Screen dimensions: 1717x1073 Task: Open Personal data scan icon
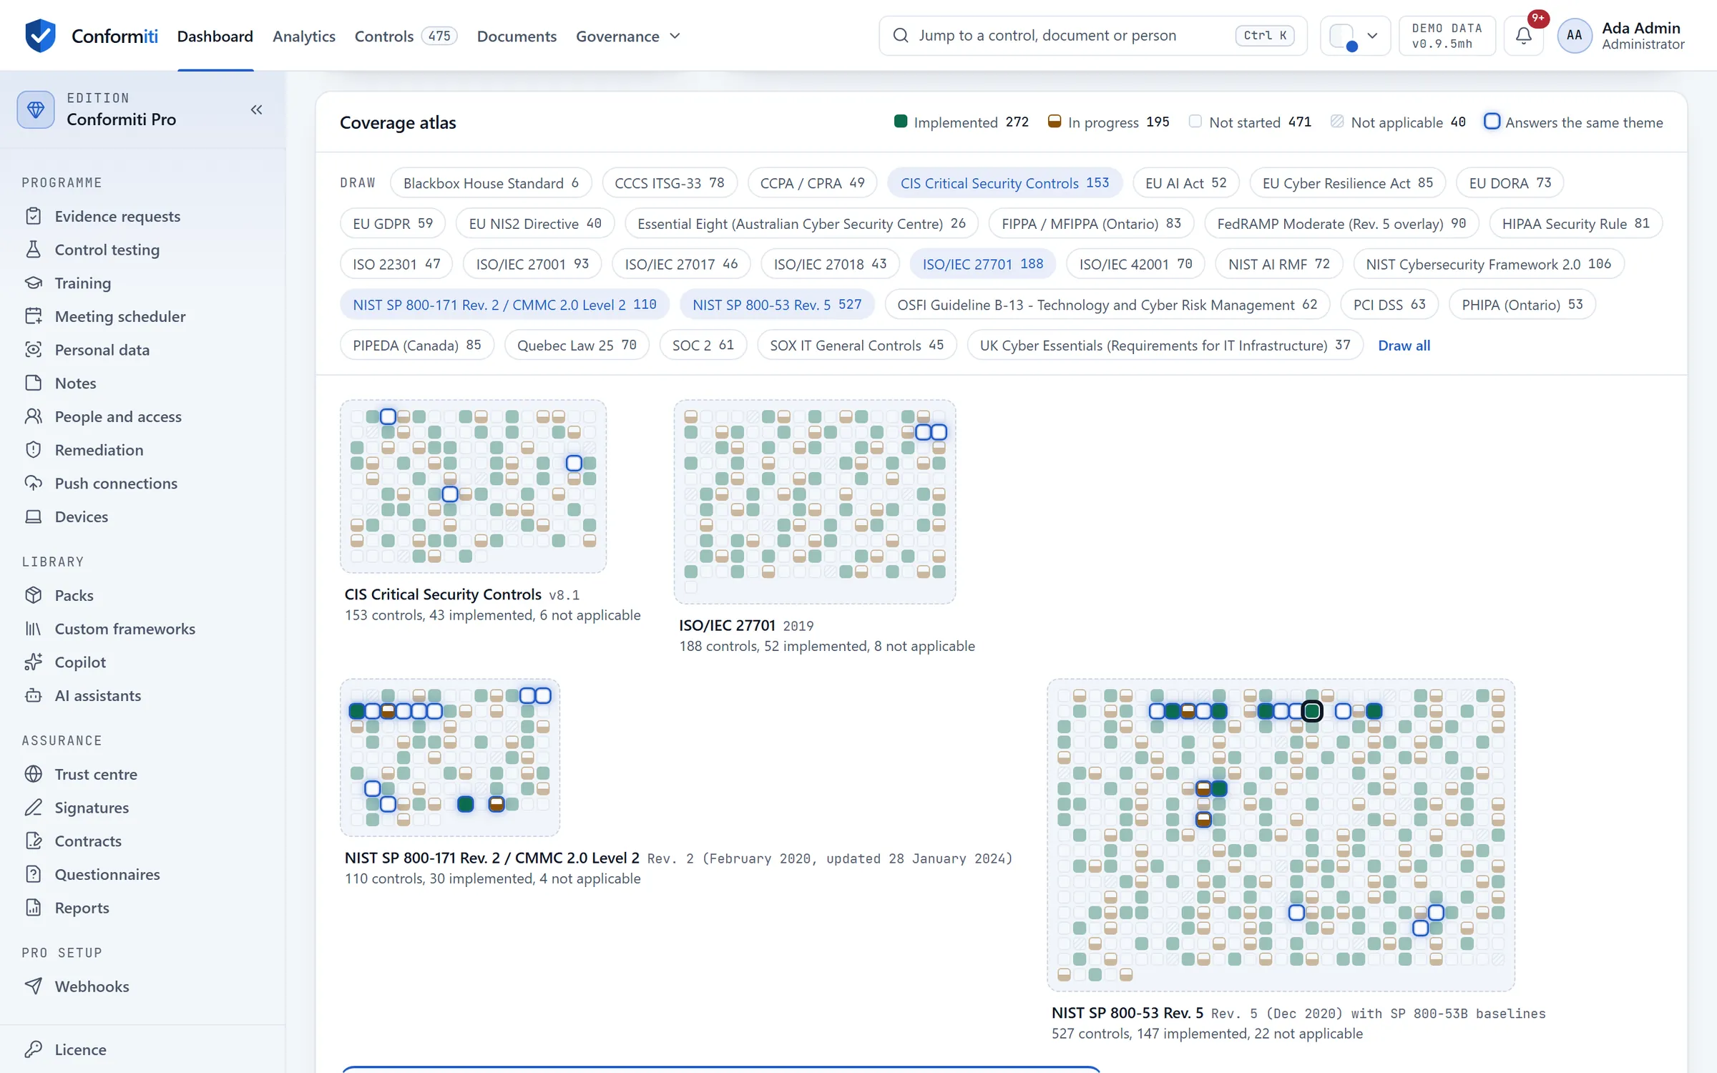point(33,350)
